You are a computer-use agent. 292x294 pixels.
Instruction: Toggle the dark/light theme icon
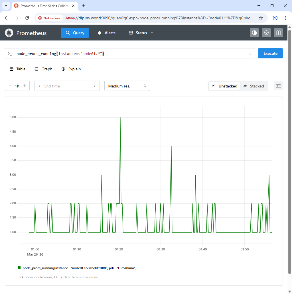pos(254,33)
